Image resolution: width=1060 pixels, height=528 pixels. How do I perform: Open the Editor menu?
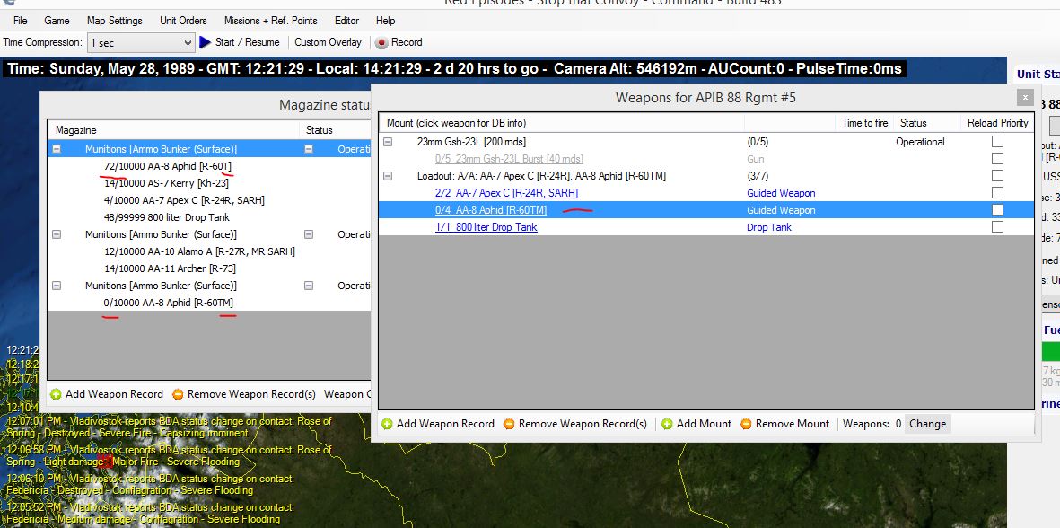346,21
